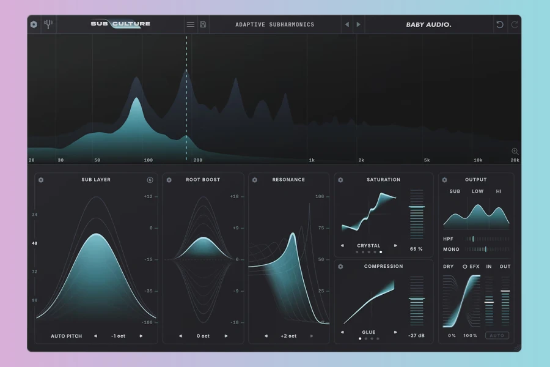Enable the AUTO gain button

coord(497,335)
